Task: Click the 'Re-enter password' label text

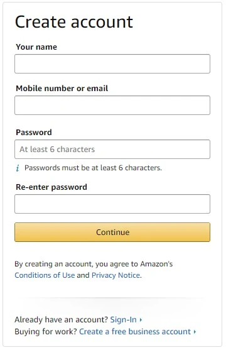Action: click(x=51, y=187)
